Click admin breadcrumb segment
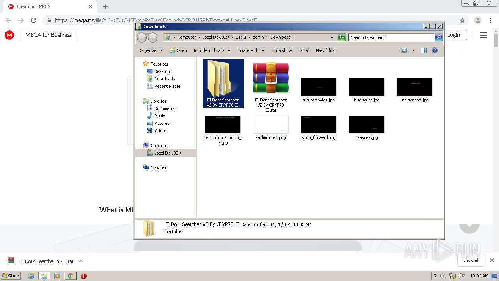499x281 pixels. click(x=258, y=37)
